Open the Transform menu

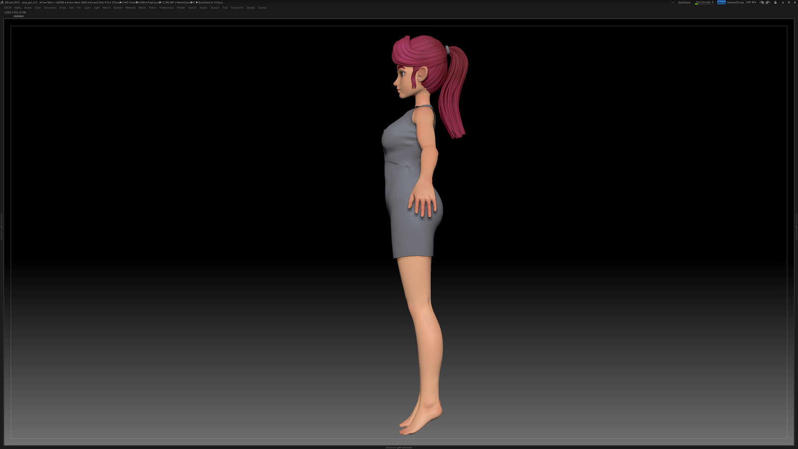237,7
